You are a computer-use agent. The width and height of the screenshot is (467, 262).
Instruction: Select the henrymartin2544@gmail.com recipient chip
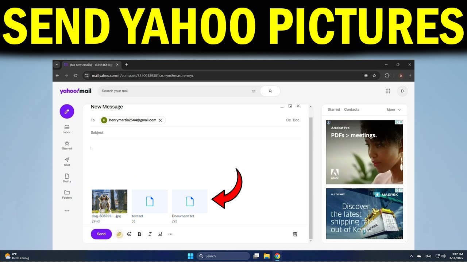pyautogui.click(x=132, y=120)
